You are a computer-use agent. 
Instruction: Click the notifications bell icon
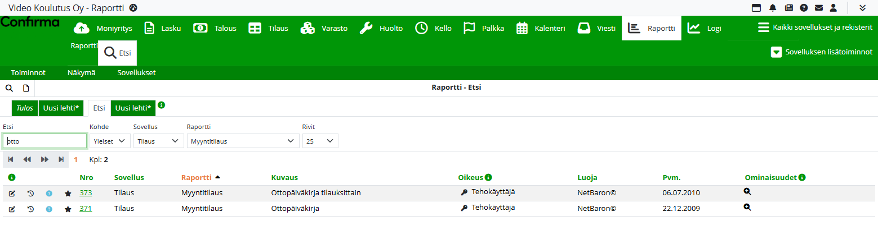tap(773, 8)
